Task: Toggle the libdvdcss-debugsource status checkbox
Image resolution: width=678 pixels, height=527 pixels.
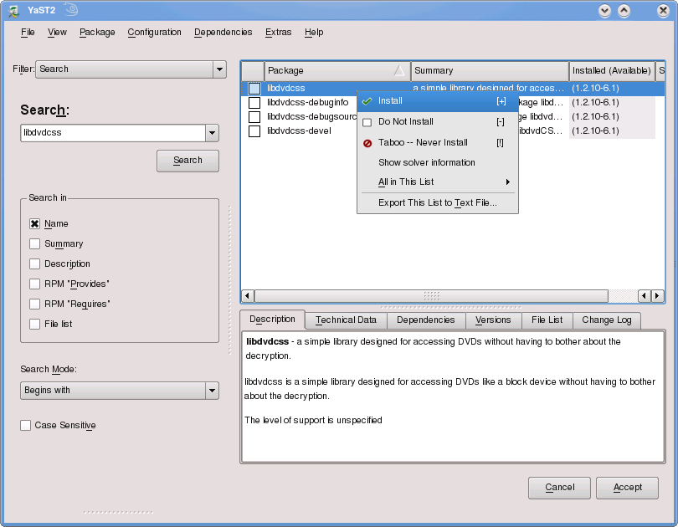Action: [x=254, y=116]
